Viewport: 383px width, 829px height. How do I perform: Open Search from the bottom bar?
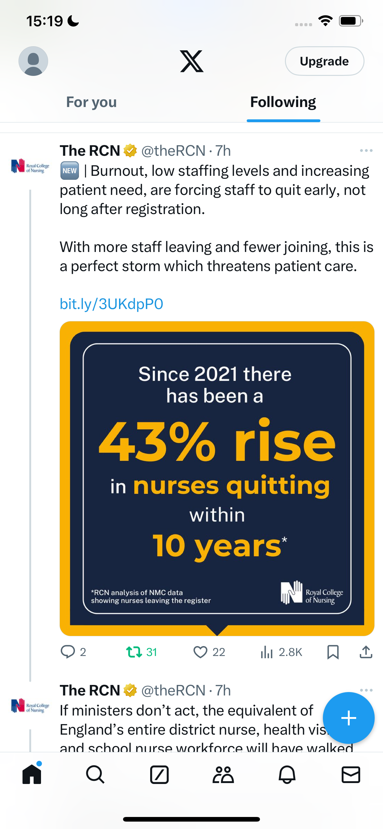[x=95, y=774]
